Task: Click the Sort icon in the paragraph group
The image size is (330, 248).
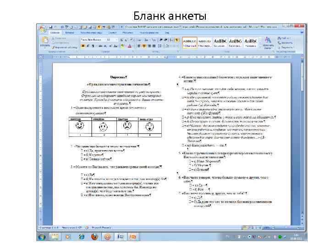Action: [171, 39]
